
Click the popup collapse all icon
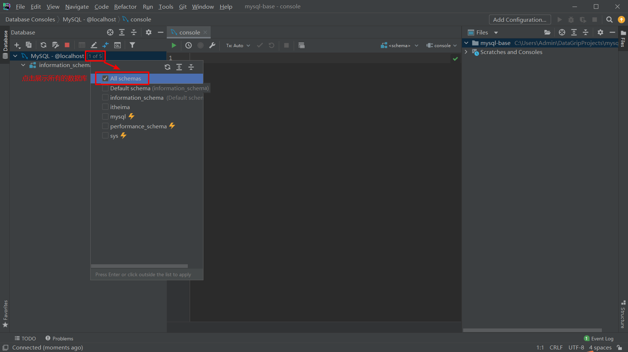coord(191,67)
